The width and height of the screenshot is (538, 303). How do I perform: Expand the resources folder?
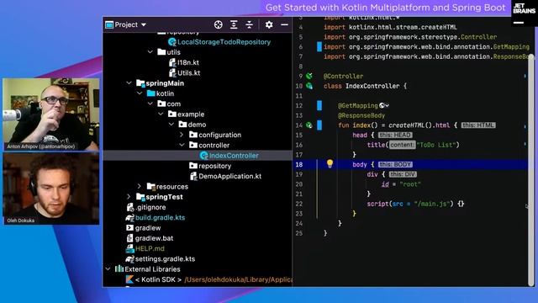140,187
